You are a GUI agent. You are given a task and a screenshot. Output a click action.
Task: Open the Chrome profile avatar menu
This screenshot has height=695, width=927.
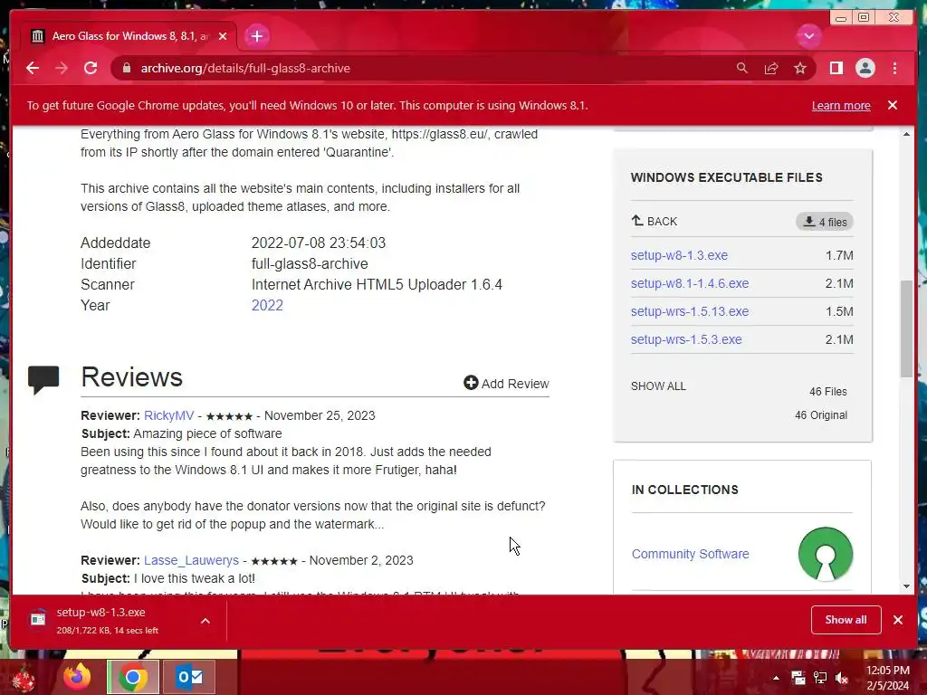tap(865, 68)
